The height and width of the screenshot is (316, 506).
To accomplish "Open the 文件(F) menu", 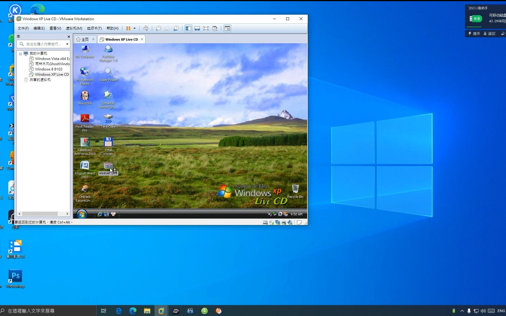I will [x=23, y=28].
